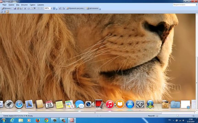Screen dimensions: 198x123
Task: Switch to thumbnails view
Action: [x=2, y=12]
